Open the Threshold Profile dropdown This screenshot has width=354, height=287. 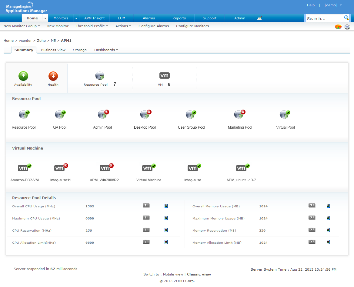[92, 26]
